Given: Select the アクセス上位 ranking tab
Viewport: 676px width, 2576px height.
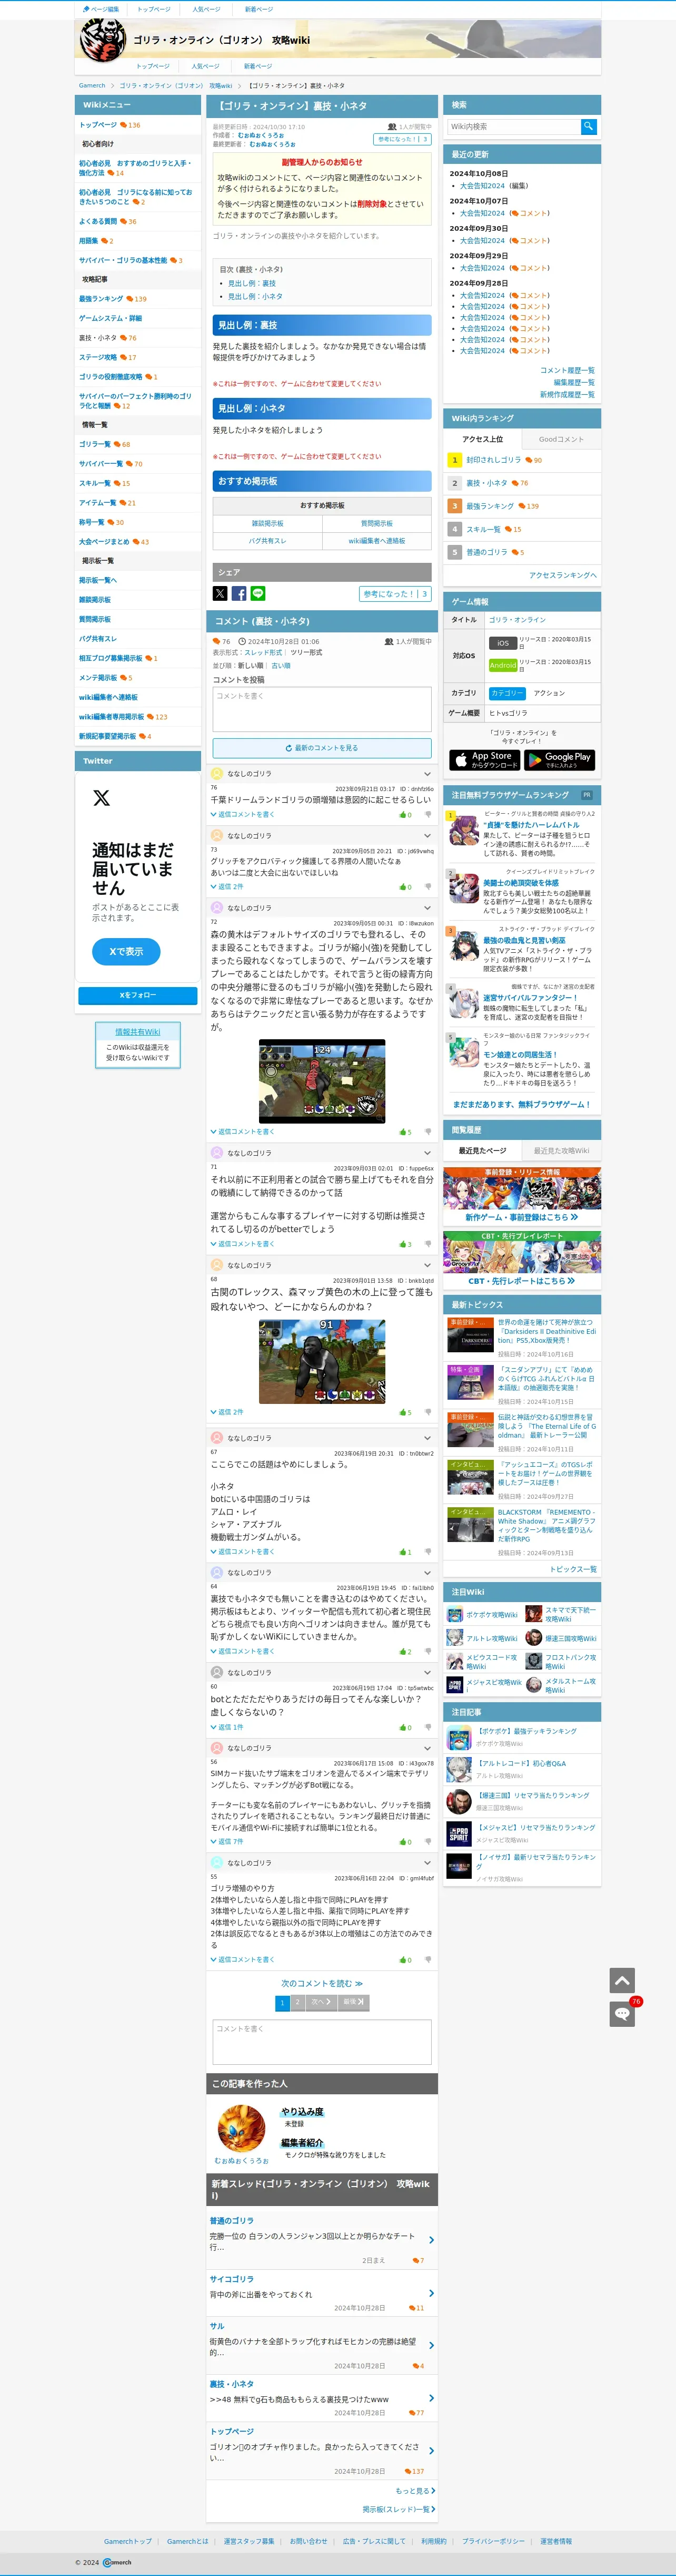Looking at the screenshot, I should tap(482, 439).
